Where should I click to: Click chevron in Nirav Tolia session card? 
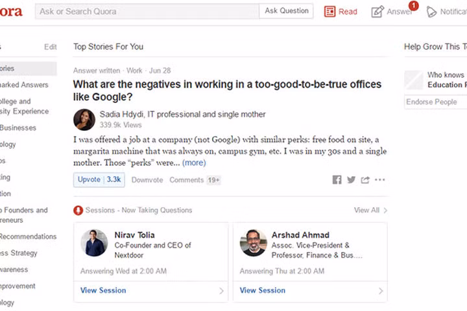[221, 291]
